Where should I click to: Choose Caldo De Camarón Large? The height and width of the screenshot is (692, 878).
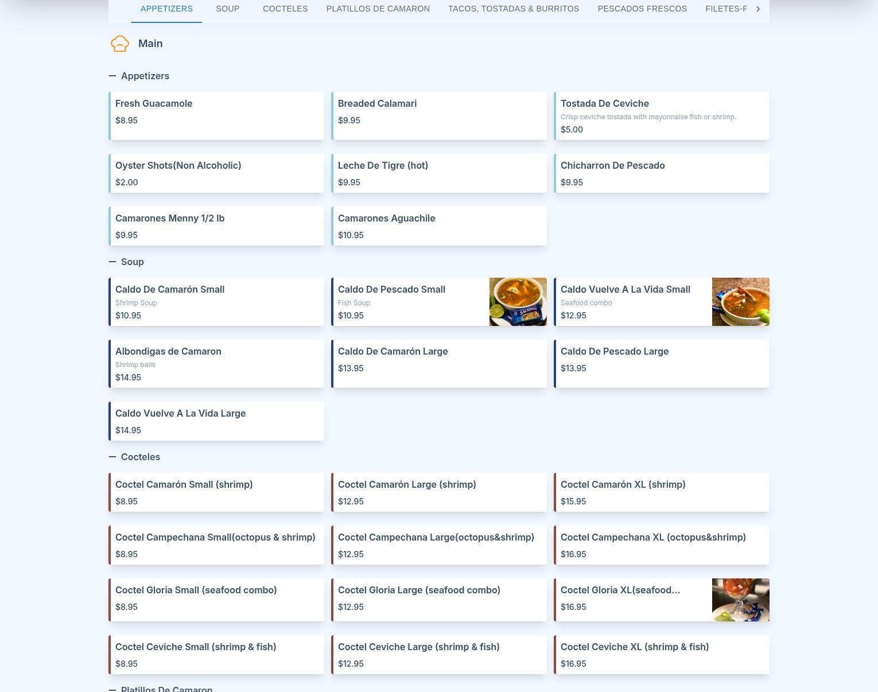click(x=439, y=364)
